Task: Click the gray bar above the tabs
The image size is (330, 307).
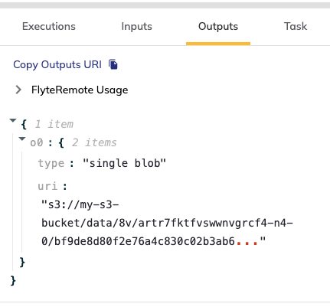Action: [165, 5]
